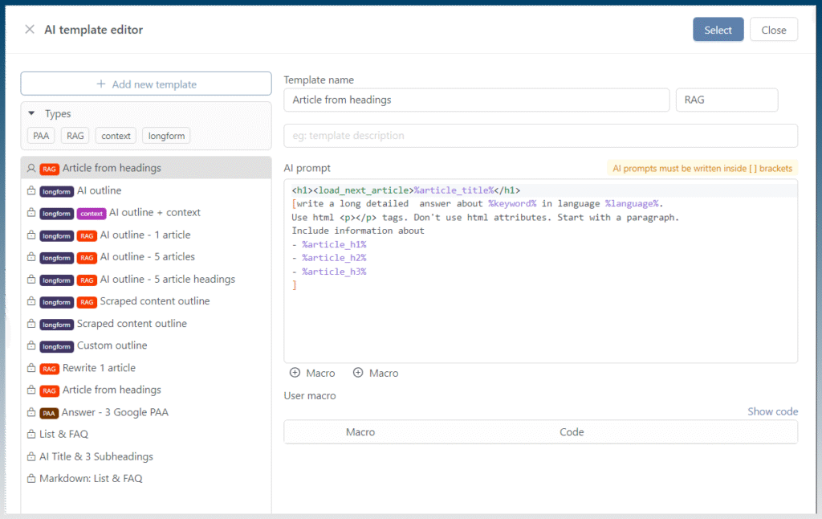Click the right plus-circle Macro icon under the prompt
The image size is (822, 519).
tap(358, 373)
